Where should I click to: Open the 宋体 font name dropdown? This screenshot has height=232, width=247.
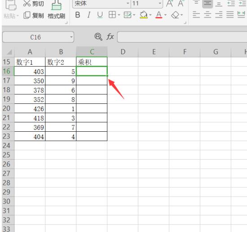128,3
